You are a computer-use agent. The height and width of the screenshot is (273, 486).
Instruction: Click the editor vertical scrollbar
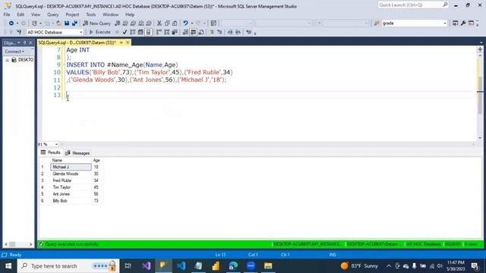[x=480, y=96]
